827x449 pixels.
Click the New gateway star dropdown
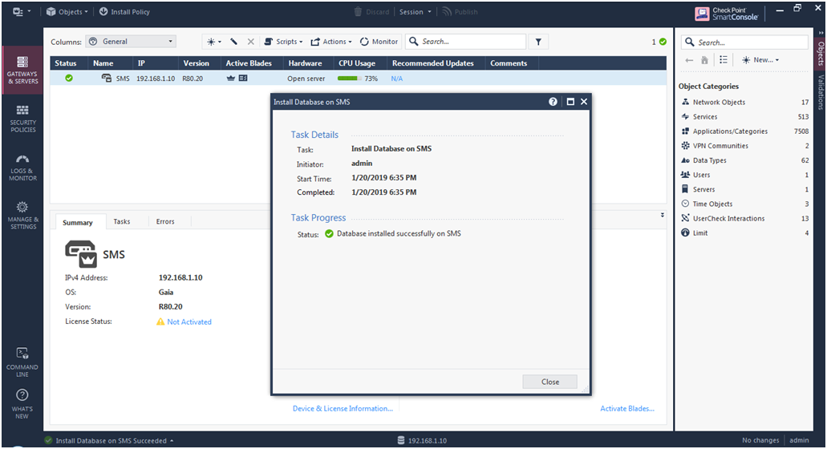(213, 42)
